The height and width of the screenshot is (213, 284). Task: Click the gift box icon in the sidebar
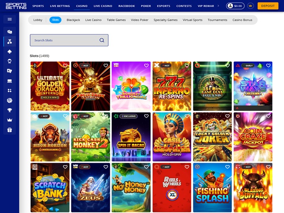10,130
